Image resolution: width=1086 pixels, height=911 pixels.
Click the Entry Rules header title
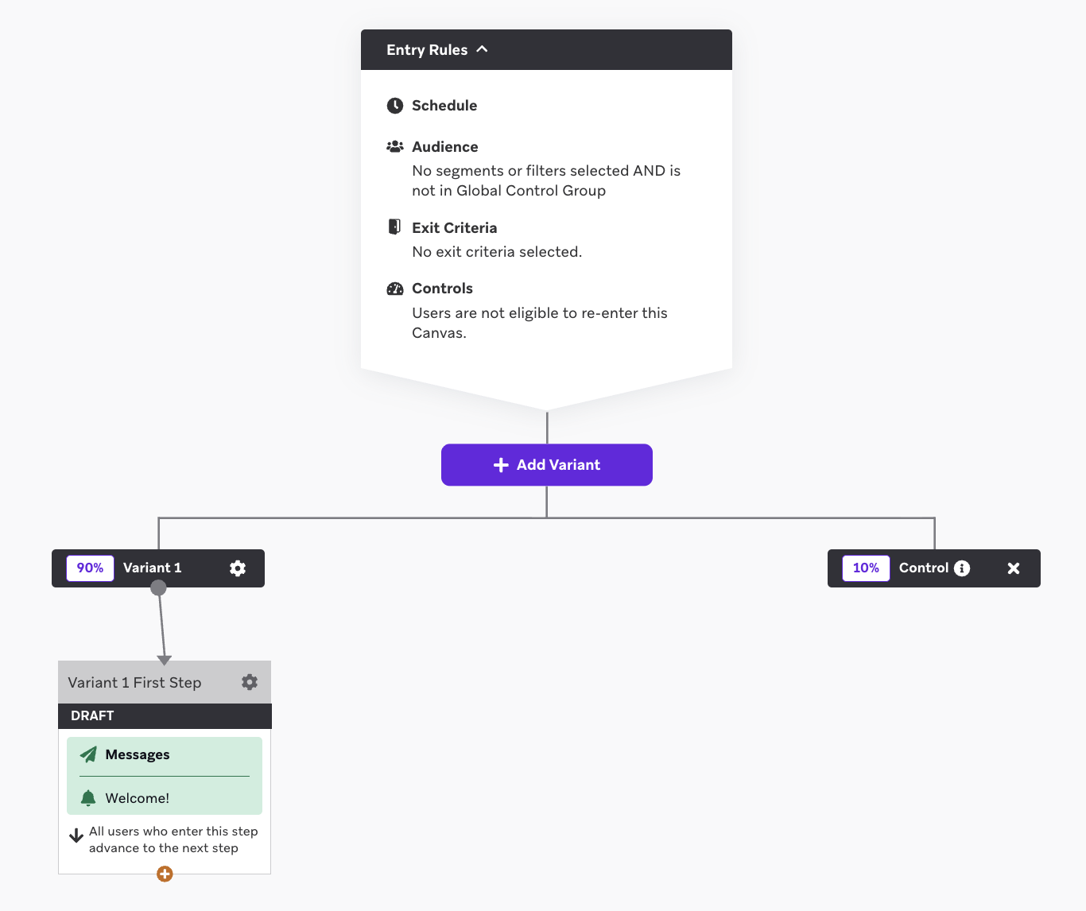pos(427,50)
